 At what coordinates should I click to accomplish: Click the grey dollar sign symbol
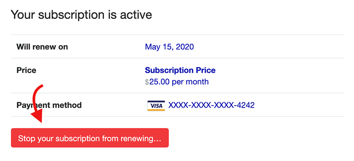[x=147, y=82]
